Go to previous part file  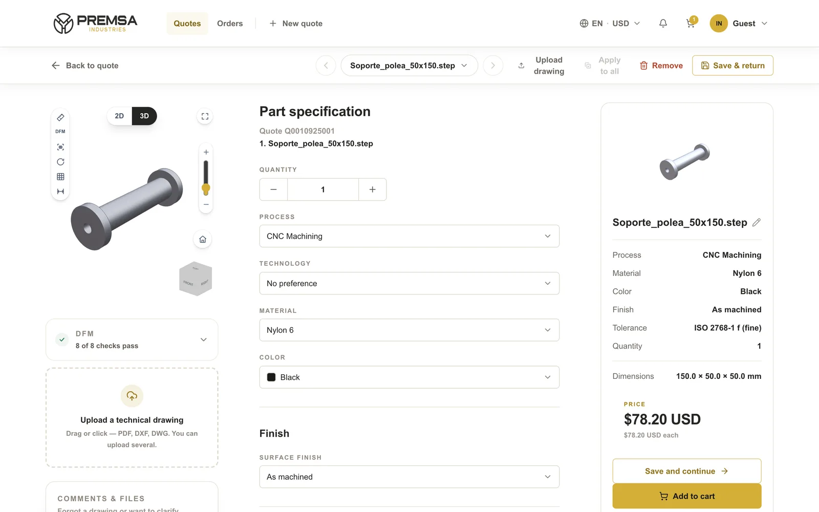326,66
